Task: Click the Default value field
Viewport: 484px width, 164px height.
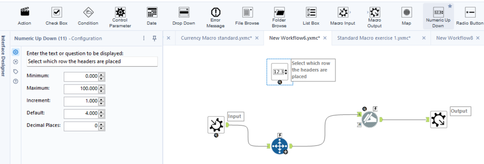Action: click(81, 114)
